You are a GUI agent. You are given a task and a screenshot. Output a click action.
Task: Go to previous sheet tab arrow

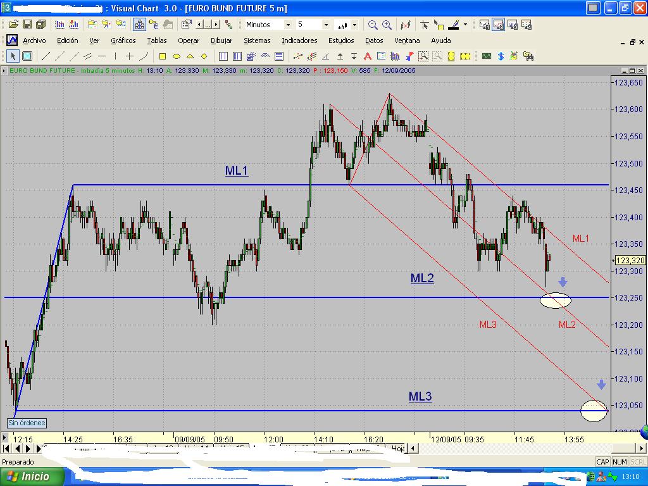click(x=17, y=448)
